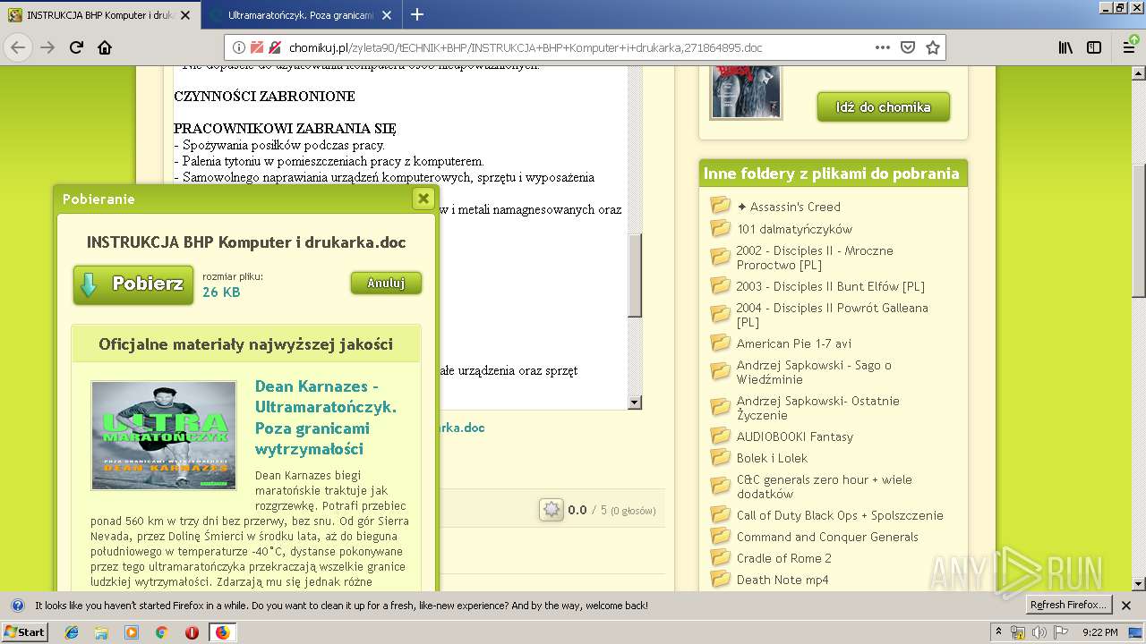Click the folder icon next to AUDIOBOOKI Fantasy
The width and height of the screenshot is (1146, 644).
click(x=721, y=436)
